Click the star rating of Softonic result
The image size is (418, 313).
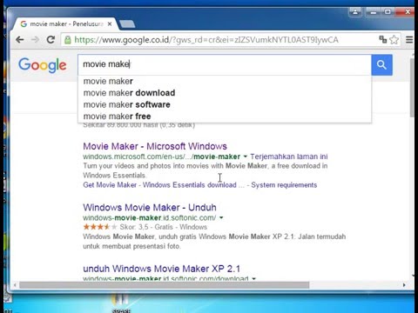(x=100, y=227)
